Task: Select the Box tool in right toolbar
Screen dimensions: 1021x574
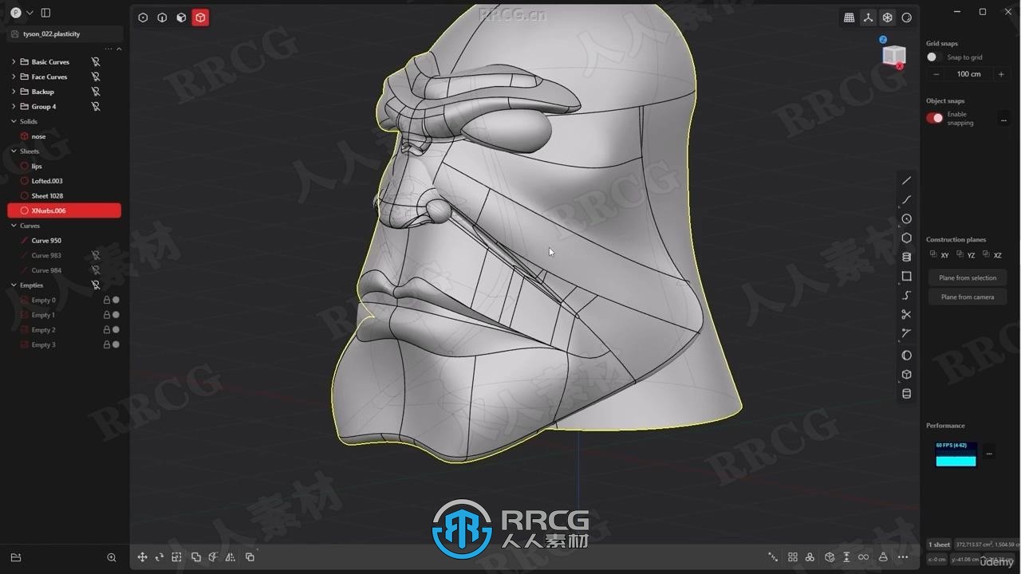Action: (x=906, y=375)
